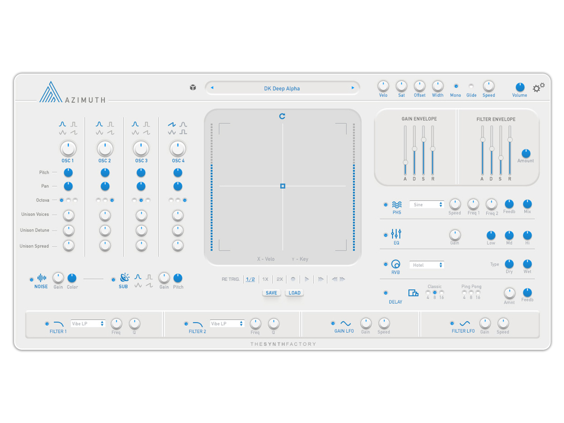Open the next preset with the right arrow

coord(353,88)
